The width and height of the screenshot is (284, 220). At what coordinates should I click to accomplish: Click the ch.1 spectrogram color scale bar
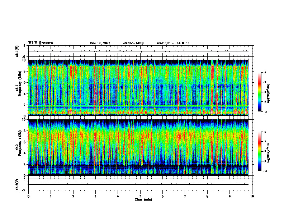[x=259, y=92]
